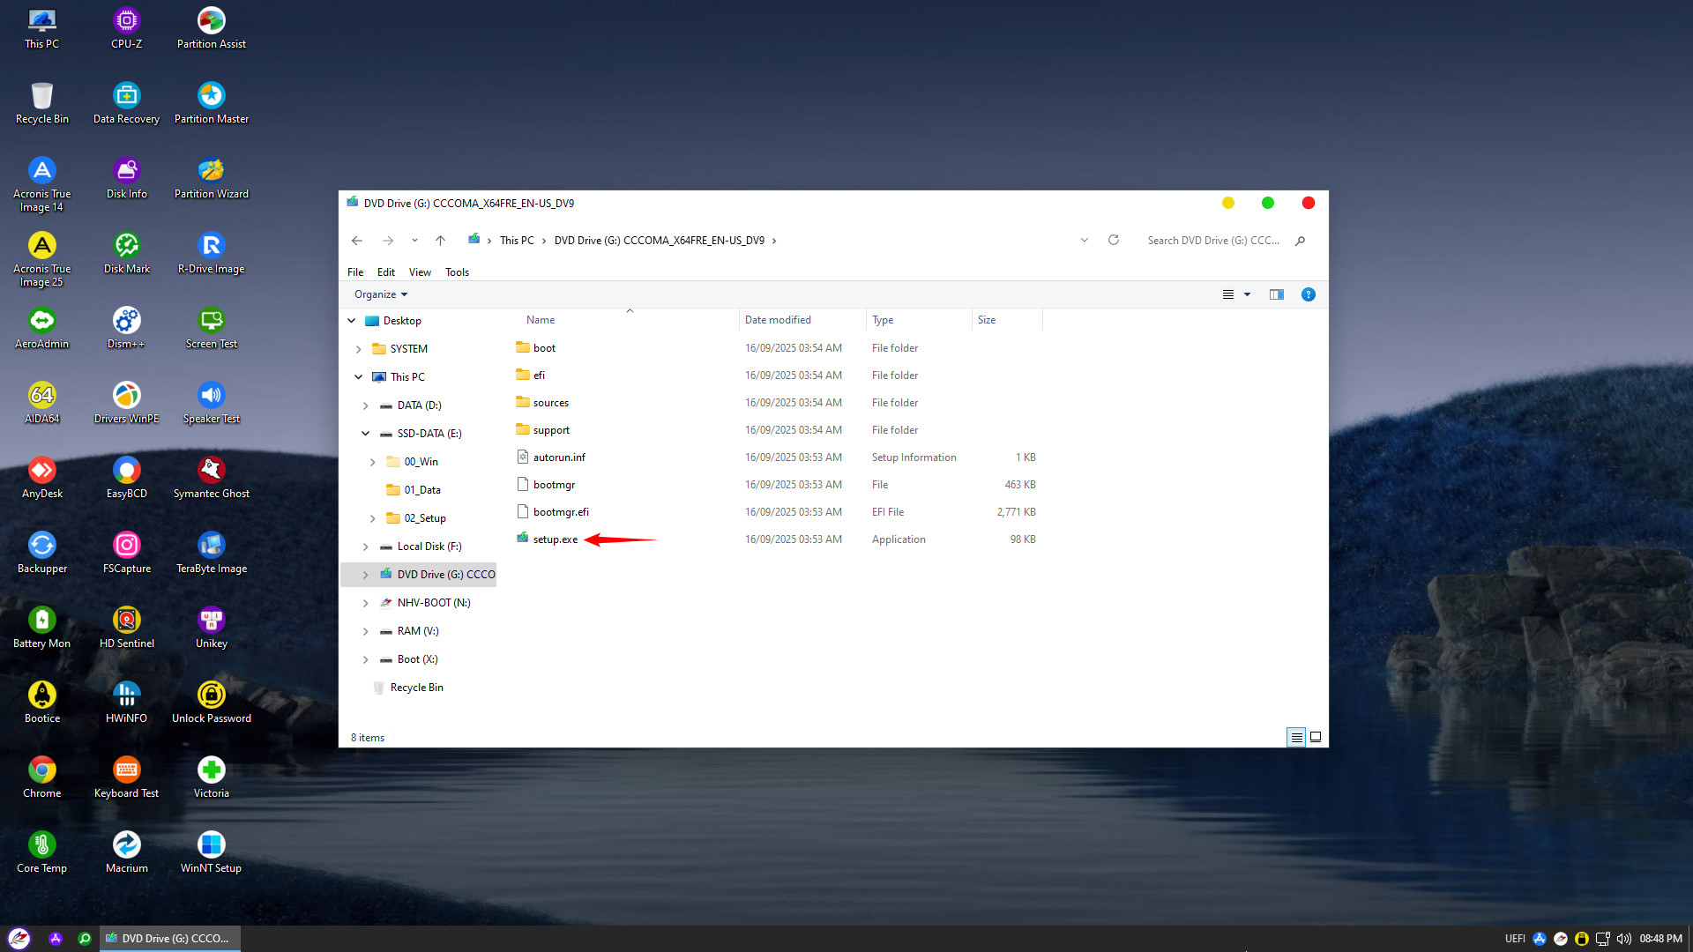Open the View menu
The image size is (1693, 952).
pyautogui.click(x=420, y=272)
